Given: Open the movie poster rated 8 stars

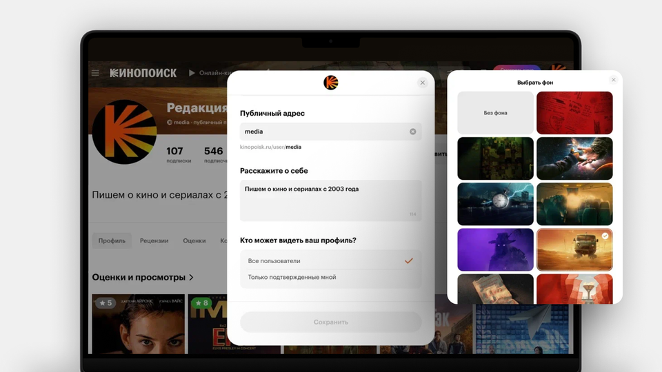Looking at the screenshot, I should 208,324.
